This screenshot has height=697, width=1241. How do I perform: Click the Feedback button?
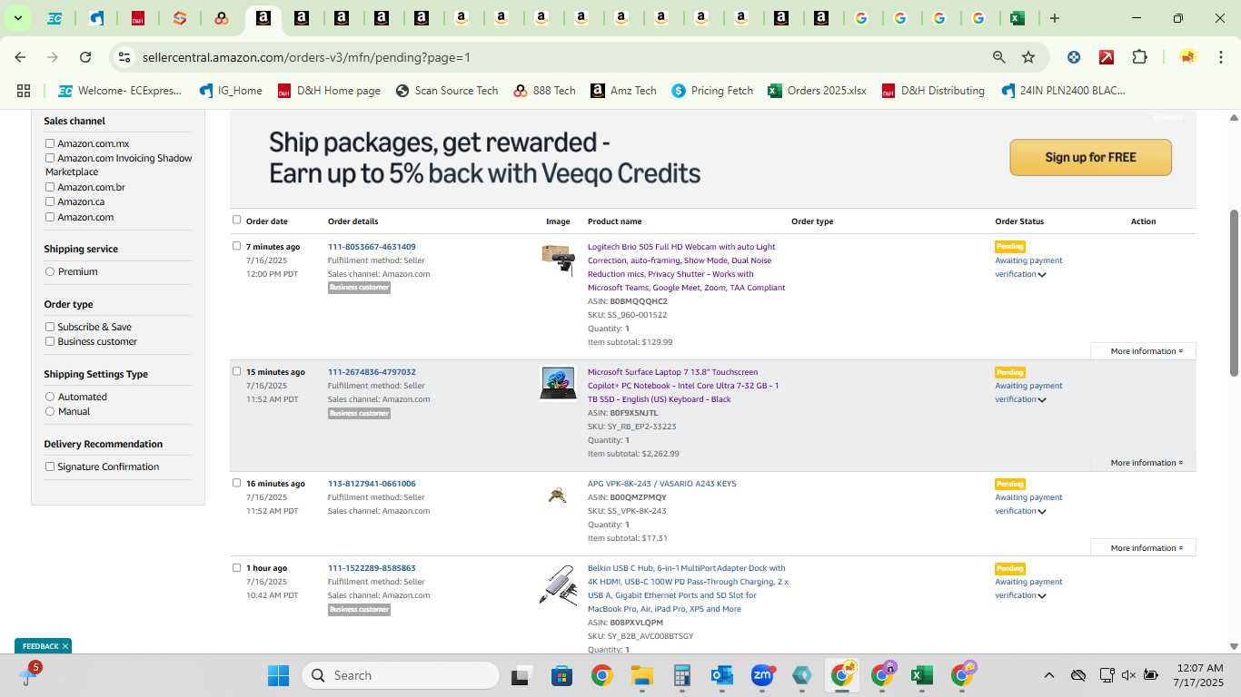point(40,646)
